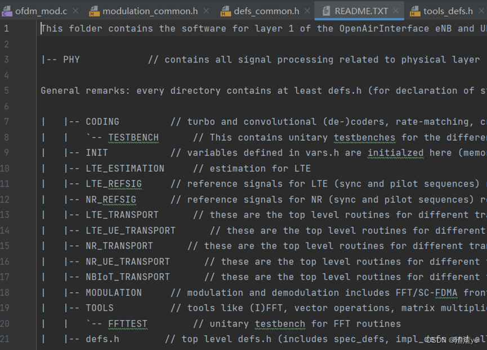Click the ofdm_mod.c file type icon
Viewport: 487px width, 350px height.
click(7, 11)
